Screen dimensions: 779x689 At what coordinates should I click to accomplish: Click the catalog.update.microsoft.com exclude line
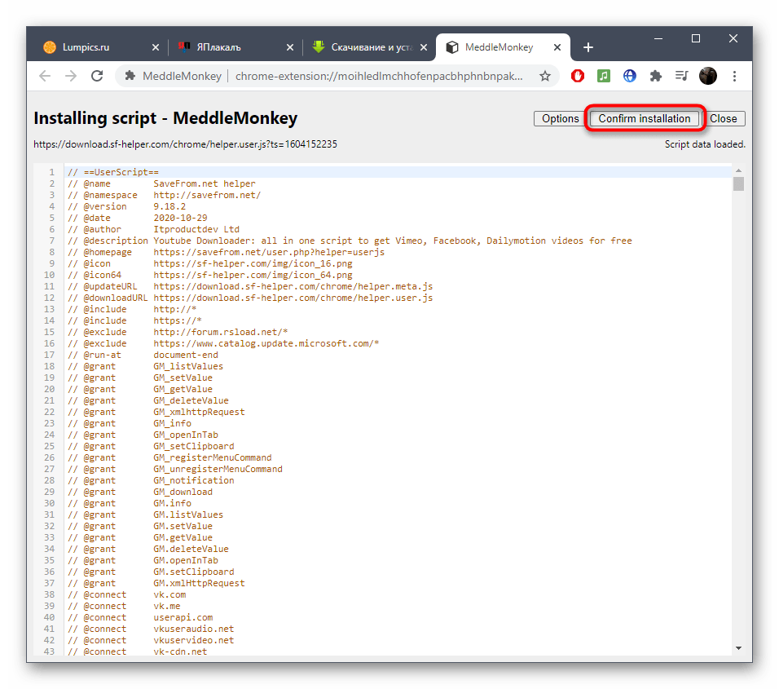coord(266,343)
